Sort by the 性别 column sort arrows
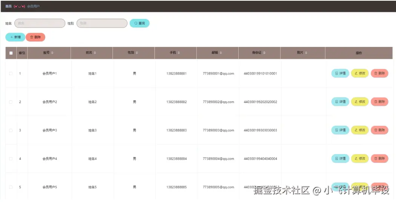Image resolution: width=396 pixels, height=202 pixels. pos(137,53)
